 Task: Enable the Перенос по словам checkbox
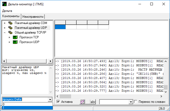pos(136,102)
